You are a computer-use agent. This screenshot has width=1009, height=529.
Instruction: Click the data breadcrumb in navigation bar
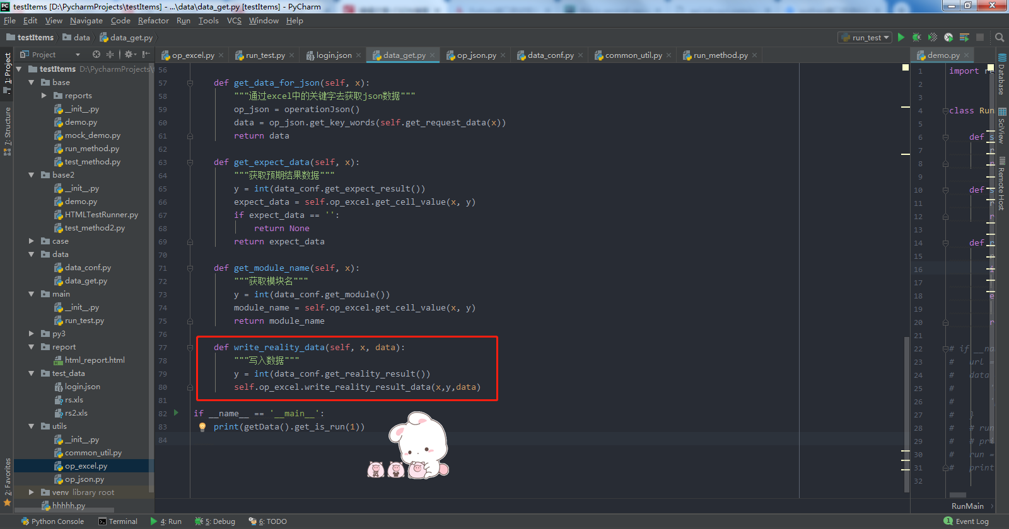tap(76, 38)
